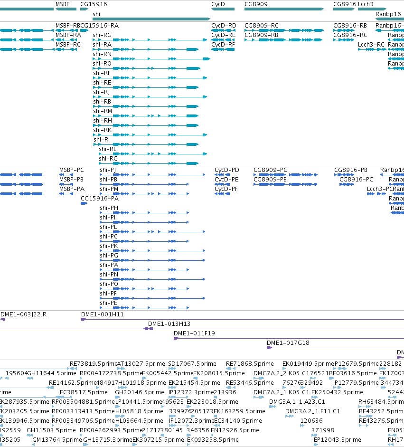
Task: Click the shi-RH transcript label
Action: (x=103, y=121)
